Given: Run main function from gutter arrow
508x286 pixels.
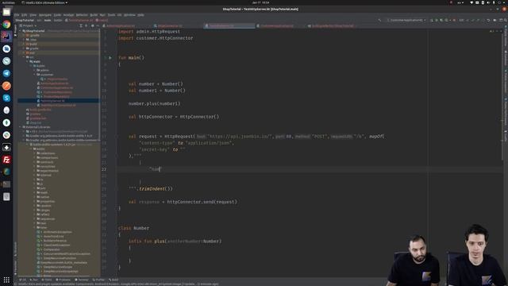Looking at the screenshot, I should click(110, 58).
